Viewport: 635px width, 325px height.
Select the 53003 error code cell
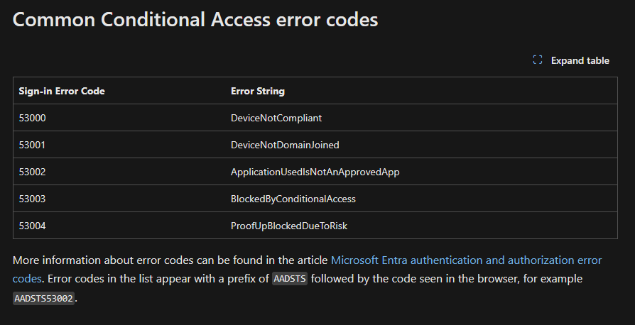[x=33, y=199]
